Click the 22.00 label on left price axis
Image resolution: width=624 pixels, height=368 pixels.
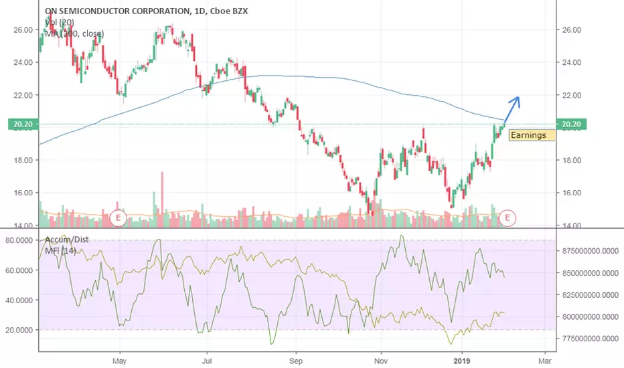point(23,95)
